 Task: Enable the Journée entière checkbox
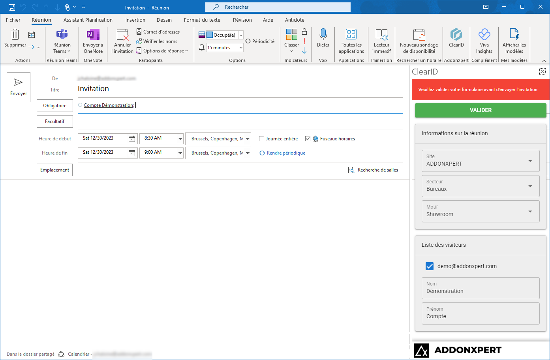(261, 139)
